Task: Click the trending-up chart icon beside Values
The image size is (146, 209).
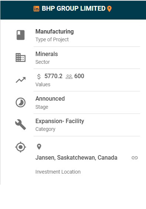Action: pos(21,80)
